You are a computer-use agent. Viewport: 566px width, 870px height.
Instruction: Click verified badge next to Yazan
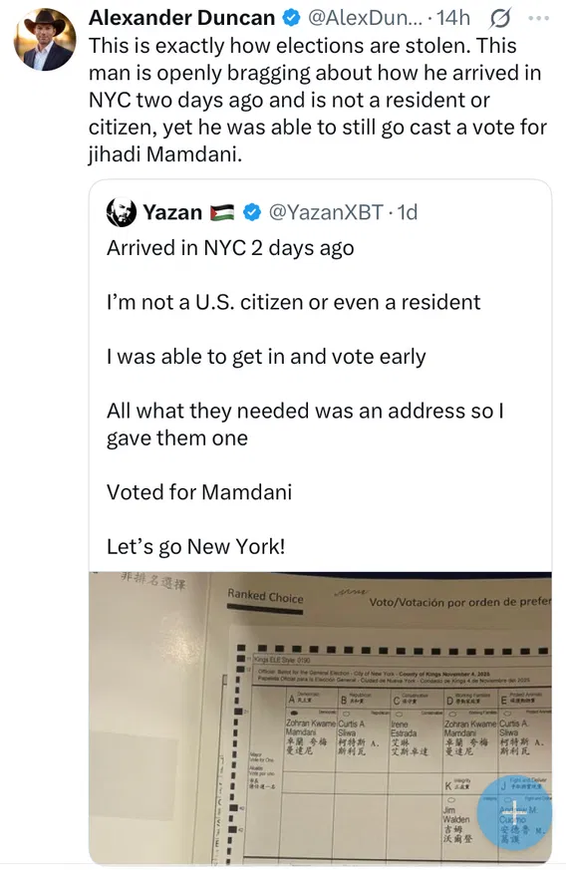[x=252, y=212]
